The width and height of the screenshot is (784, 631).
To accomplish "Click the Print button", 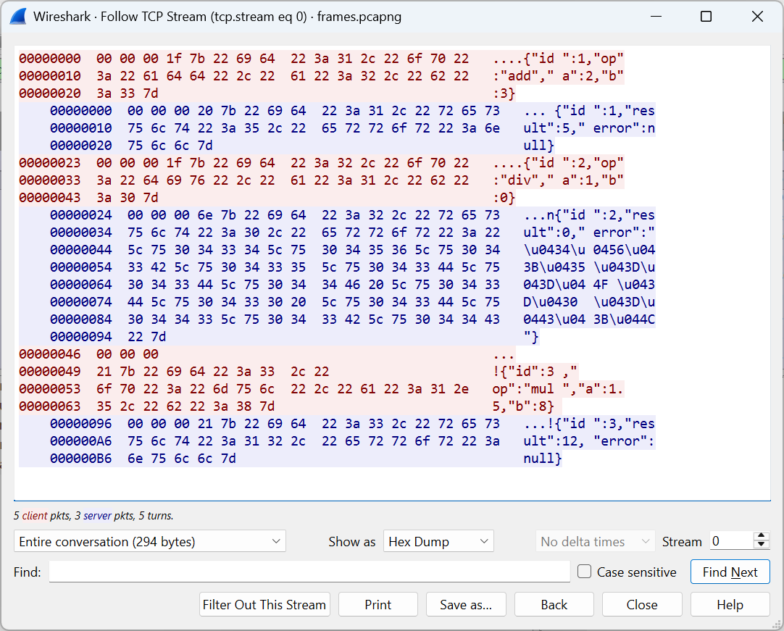I will pos(378,604).
